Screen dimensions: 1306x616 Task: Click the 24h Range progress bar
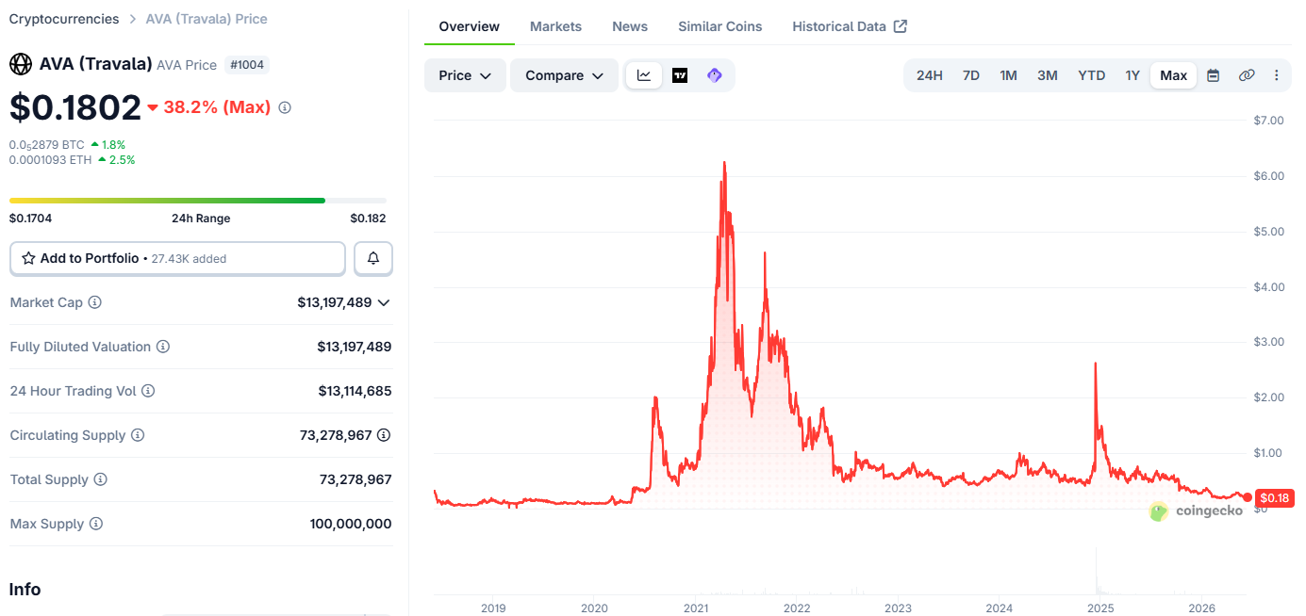[x=198, y=201]
